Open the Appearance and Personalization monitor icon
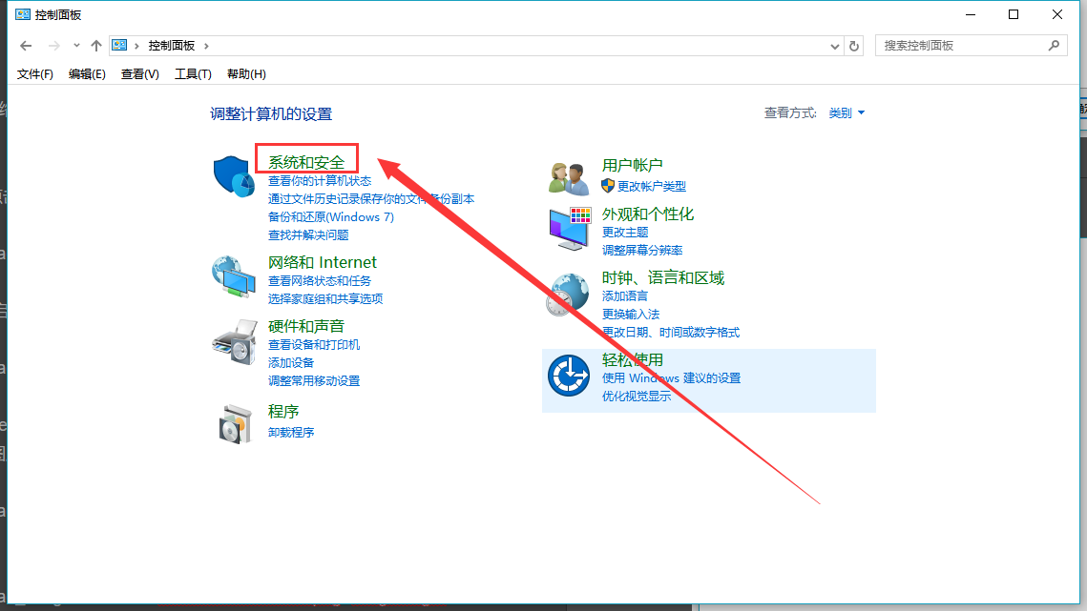 coord(570,229)
